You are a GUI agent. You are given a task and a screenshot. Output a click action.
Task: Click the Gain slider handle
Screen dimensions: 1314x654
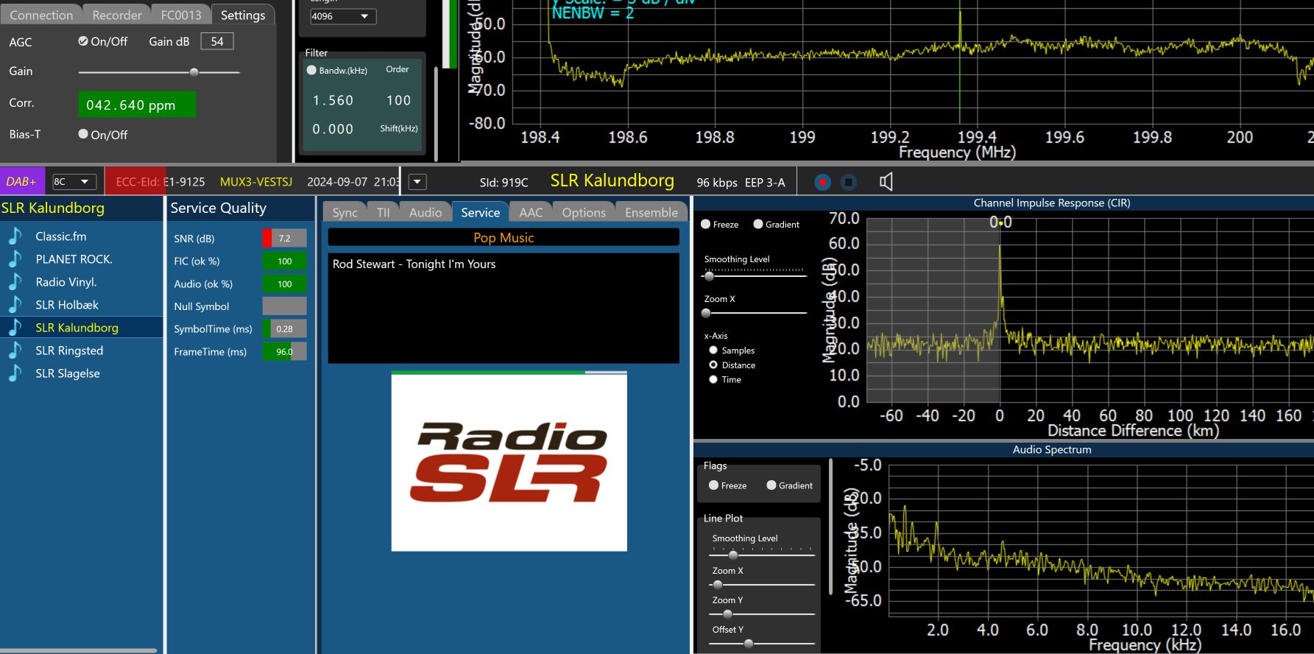point(194,72)
